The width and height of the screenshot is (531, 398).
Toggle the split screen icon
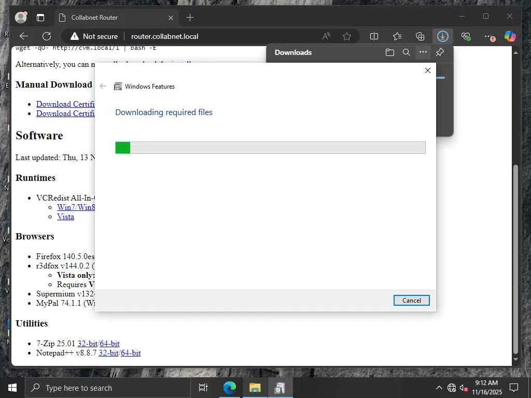point(374,36)
